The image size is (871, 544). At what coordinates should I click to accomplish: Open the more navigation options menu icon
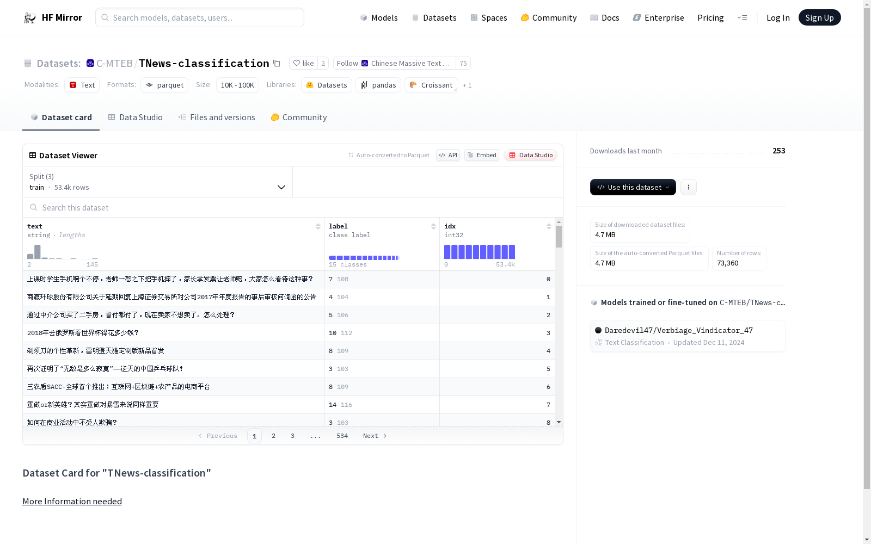pyautogui.click(x=742, y=17)
